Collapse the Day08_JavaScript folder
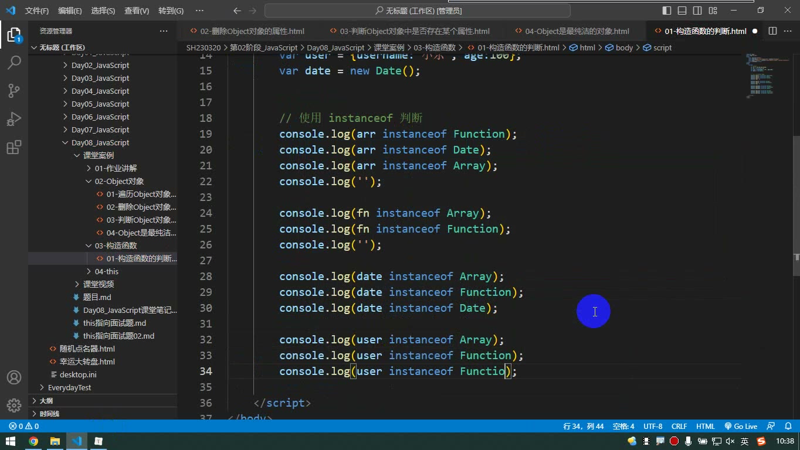The width and height of the screenshot is (800, 450). point(65,142)
